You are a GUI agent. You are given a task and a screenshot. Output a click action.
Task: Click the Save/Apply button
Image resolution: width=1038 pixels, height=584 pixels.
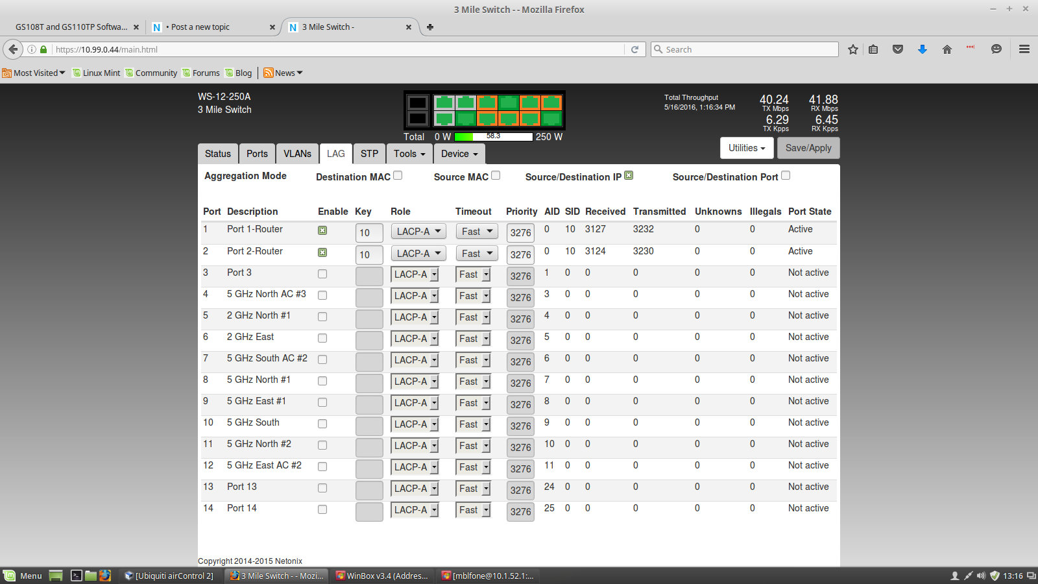tap(808, 148)
